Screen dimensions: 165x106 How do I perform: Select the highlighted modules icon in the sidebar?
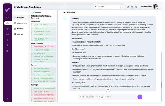click(7, 23)
